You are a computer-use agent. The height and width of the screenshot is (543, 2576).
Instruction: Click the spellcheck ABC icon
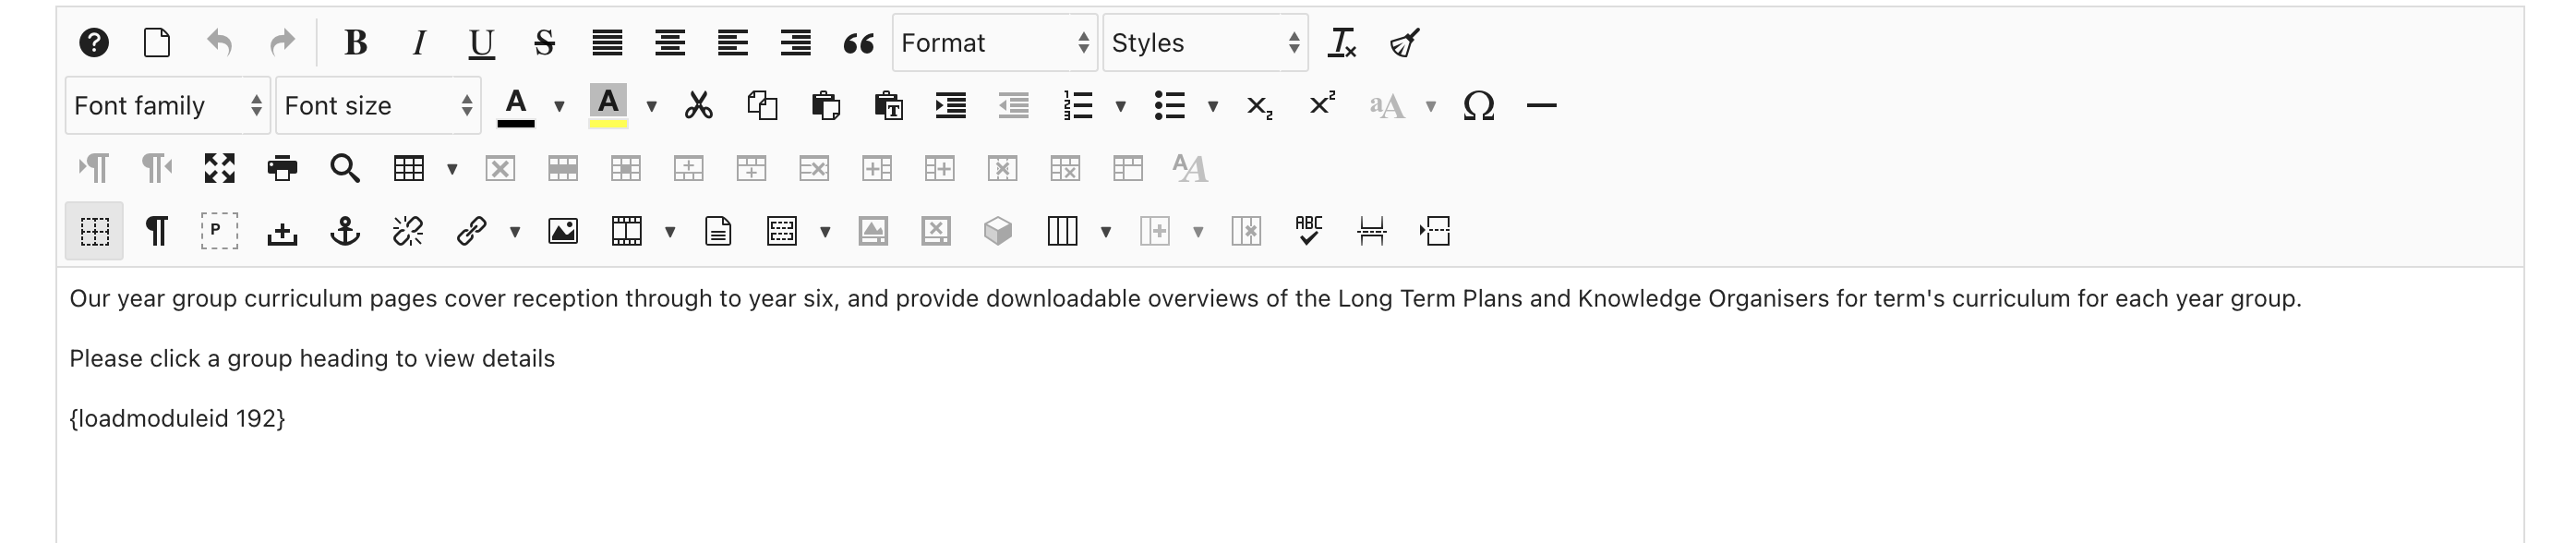(1308, 232)
